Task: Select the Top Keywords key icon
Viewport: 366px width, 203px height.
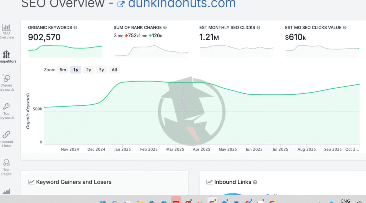Action: pos(6,107)
